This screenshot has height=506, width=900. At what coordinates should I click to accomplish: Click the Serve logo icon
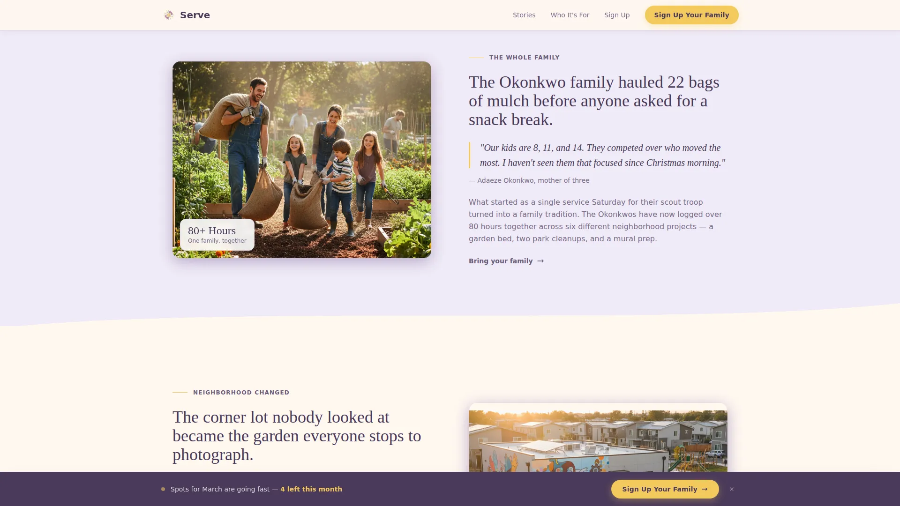tap(169, 15)
